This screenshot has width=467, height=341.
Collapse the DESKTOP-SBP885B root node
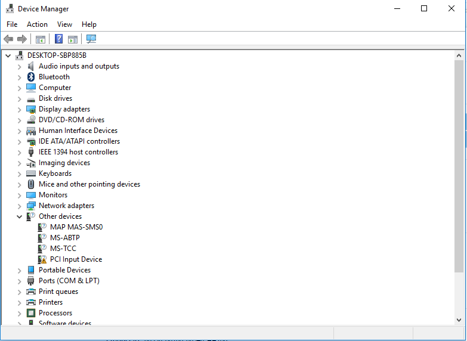8,55
